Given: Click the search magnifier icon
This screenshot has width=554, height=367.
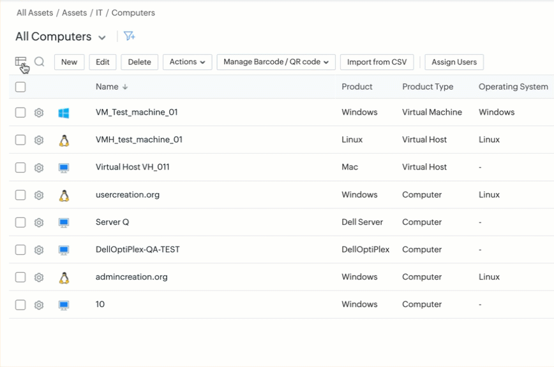Looking at the screenshot, I should 40,62.
